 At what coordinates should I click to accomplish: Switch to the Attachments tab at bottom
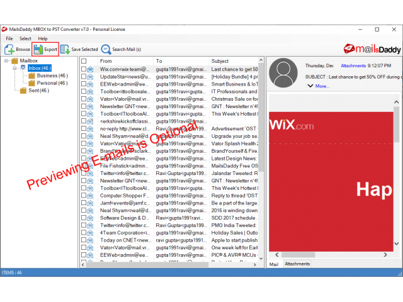click(x=297, y=264)
